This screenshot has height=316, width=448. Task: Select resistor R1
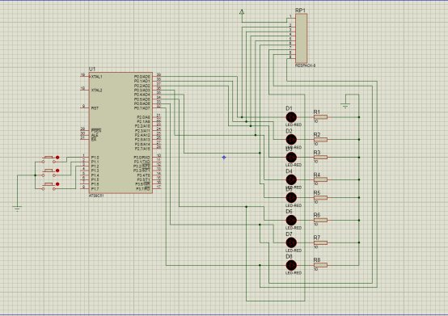point(320,117)
